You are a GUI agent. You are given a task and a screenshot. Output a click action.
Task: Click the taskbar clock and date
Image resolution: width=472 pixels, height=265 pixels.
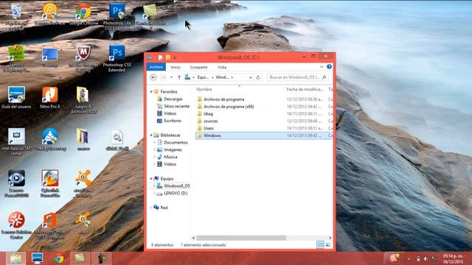coord(453,258)
